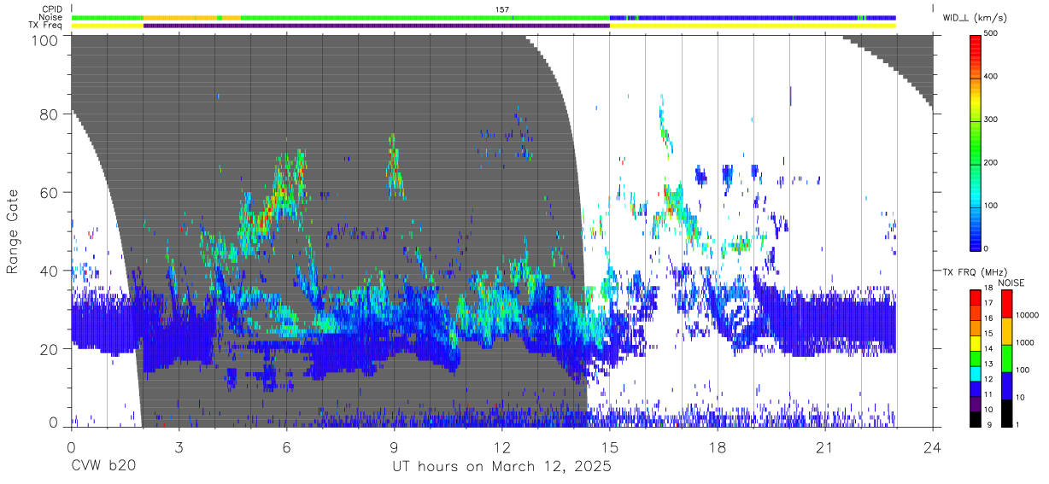This screenshot has width=1049, height=484.
Task: Click the UT hours on March 12, 2025 title
Action: point(501,468)
